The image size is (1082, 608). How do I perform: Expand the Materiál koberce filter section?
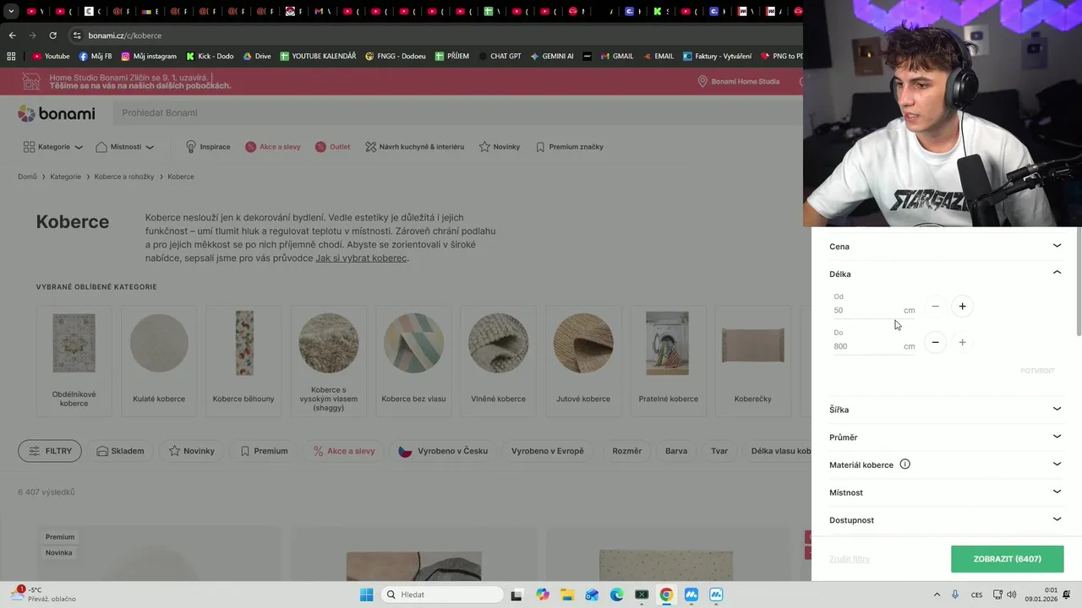[945, 464]
